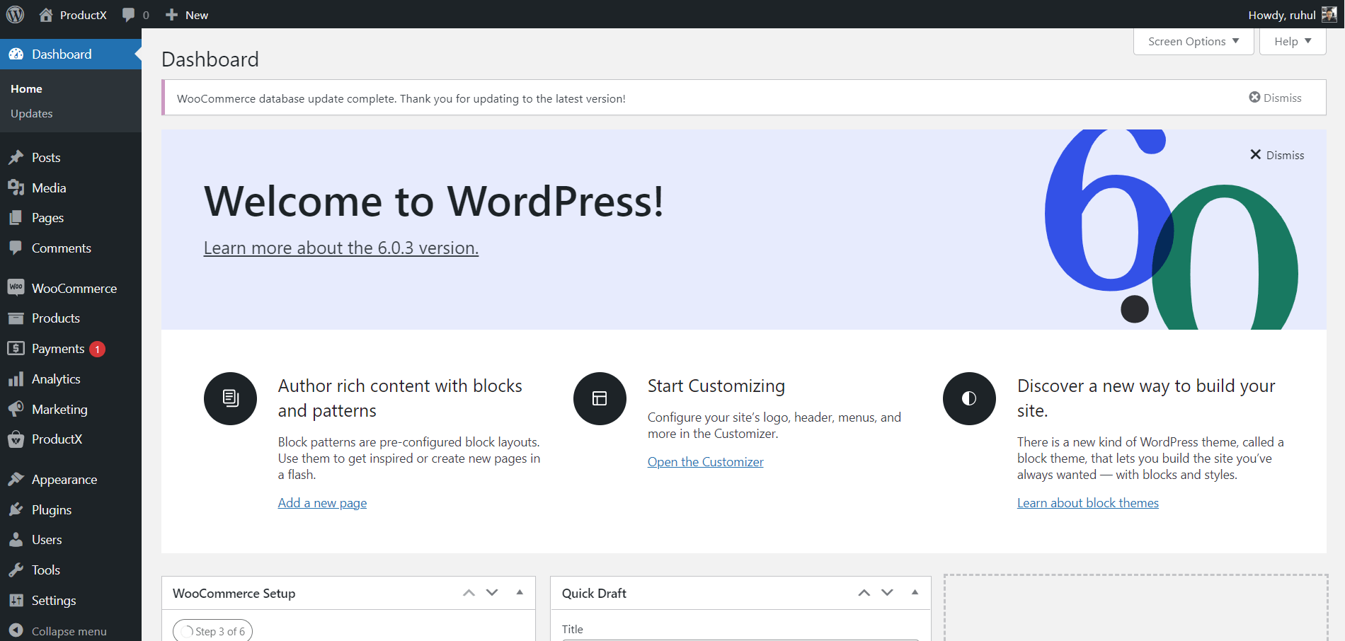The image size is (1345, 641).
Task: Select the Appearance brush icon
Action: (x=17, y=479)
